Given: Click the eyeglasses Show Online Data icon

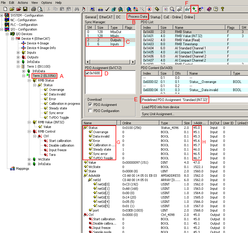Looking at the screenshot, I should tap(187, 9).
